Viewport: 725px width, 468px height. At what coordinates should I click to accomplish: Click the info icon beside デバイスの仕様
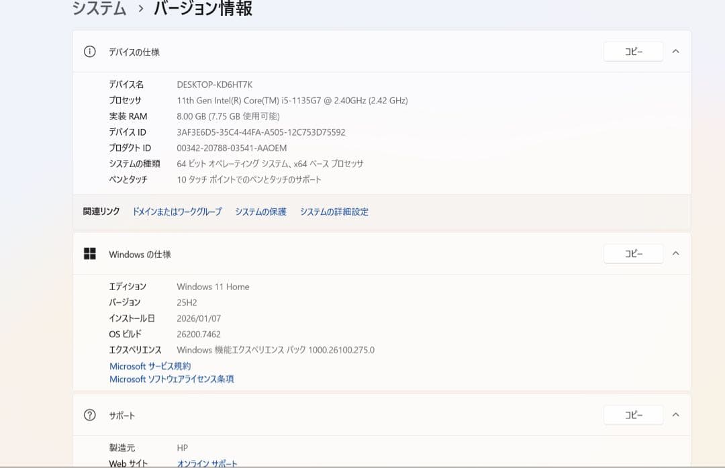tap(90, 51)
